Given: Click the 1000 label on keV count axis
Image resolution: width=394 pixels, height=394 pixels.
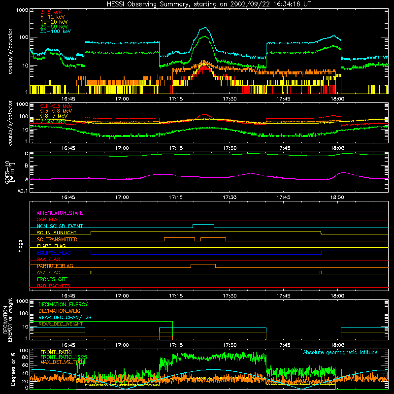Looking at the screenshot, I should click(x=22, y=10).
